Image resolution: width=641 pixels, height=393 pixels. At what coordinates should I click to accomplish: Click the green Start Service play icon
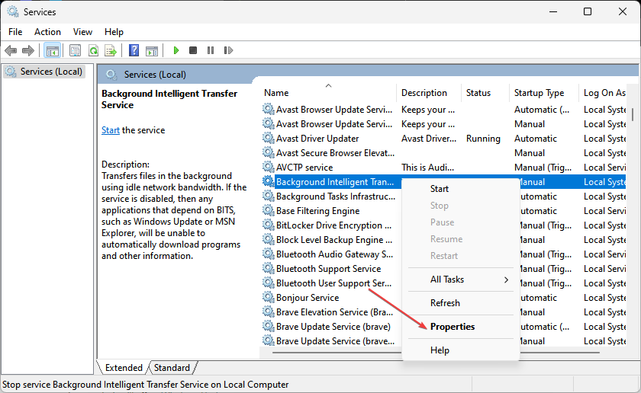point(176,50)
